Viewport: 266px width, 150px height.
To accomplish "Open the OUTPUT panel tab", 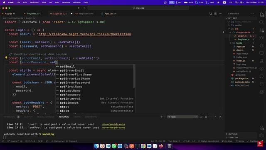I will pos(28,117).
